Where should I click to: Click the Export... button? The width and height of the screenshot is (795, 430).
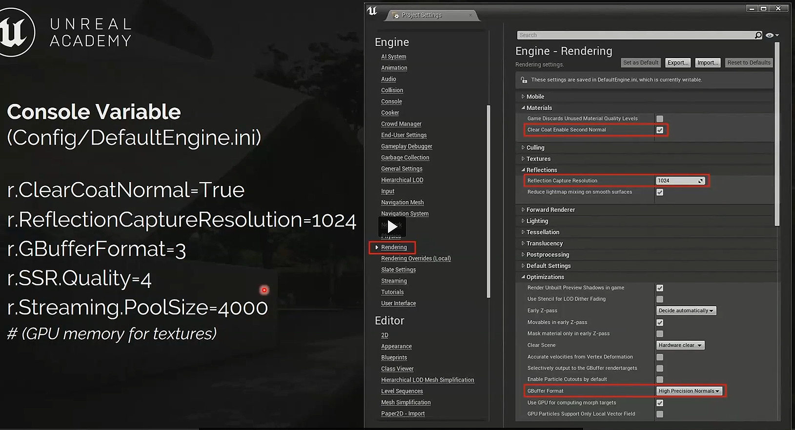click(678, 62)
